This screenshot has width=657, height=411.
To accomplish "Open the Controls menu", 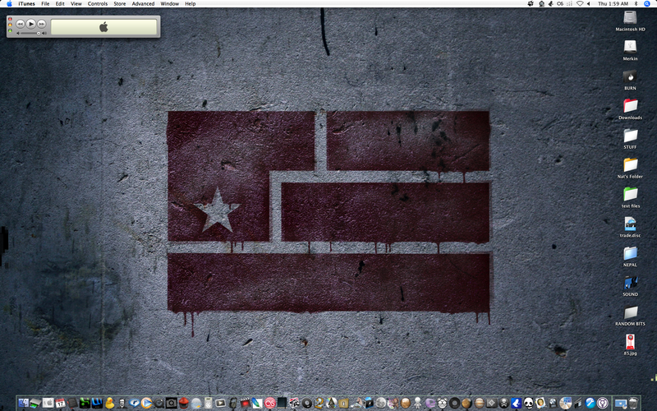I will 98,4.
